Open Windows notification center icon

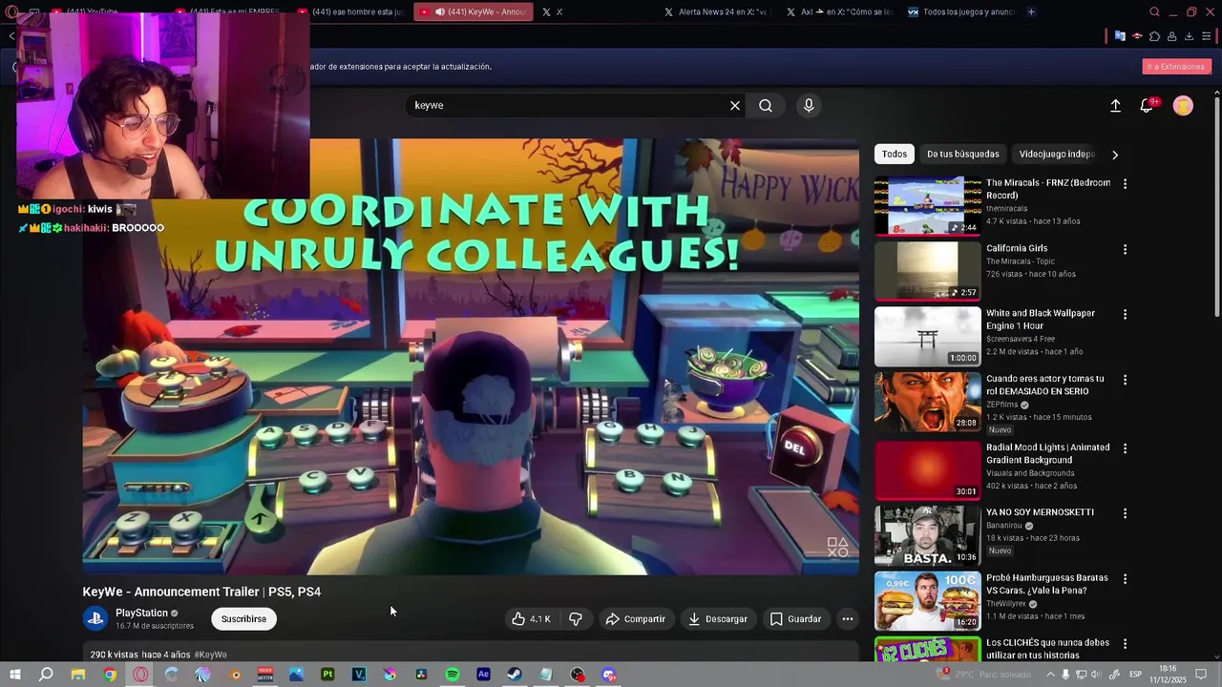(1199, 675)
